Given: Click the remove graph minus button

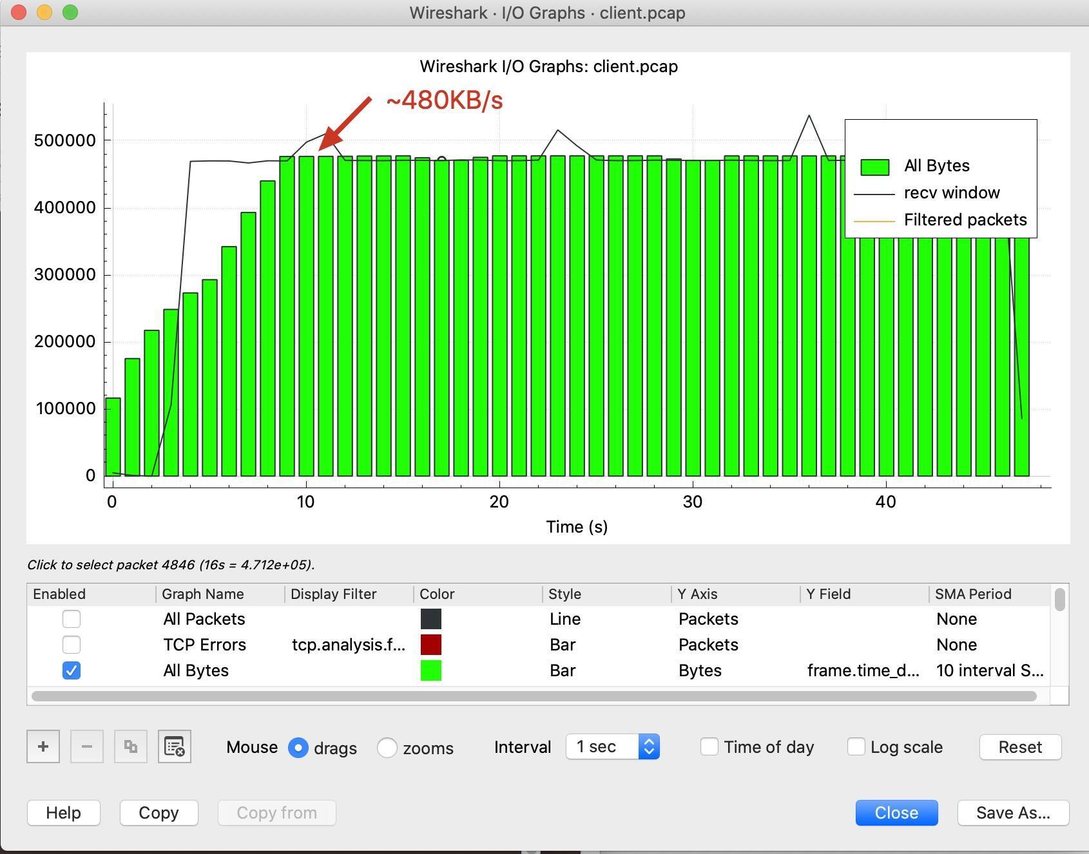Looking at the screenshot, I should pos(87,746).
